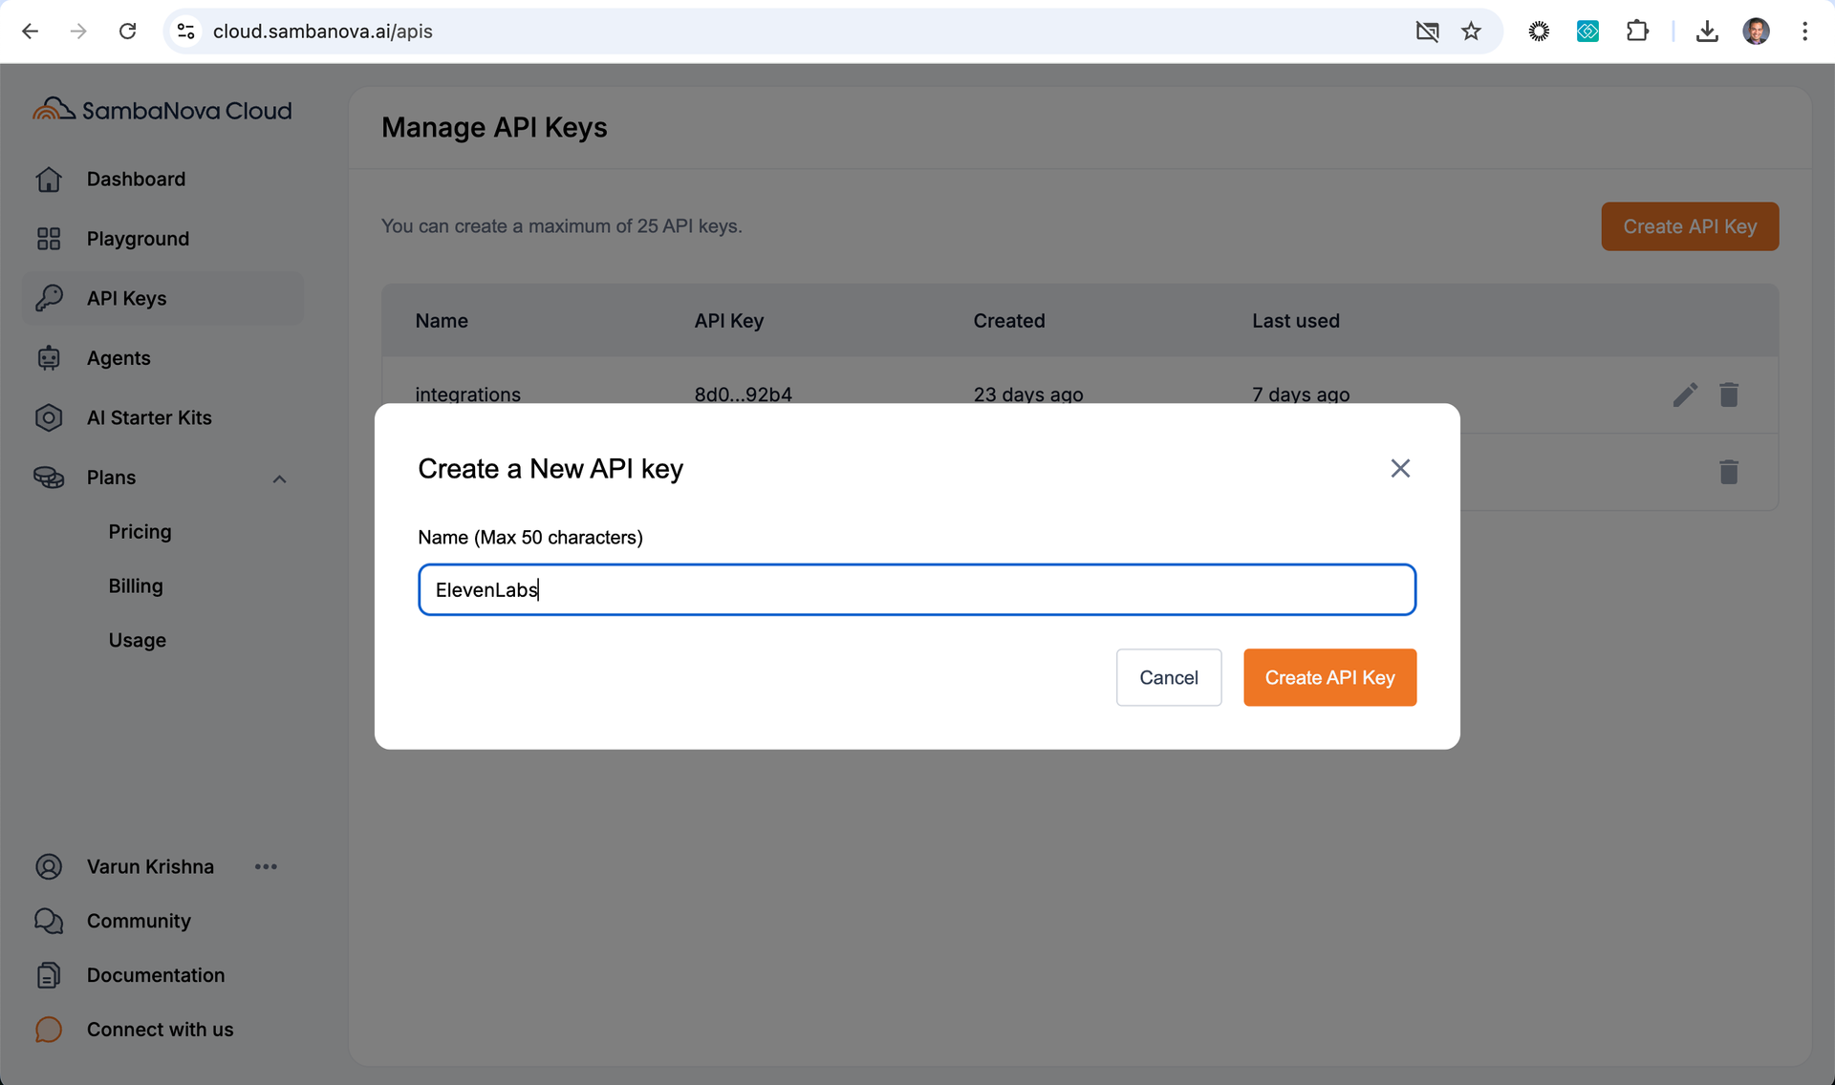
Task: Bookmark this page with star icon
Action: pos(1471,32)
